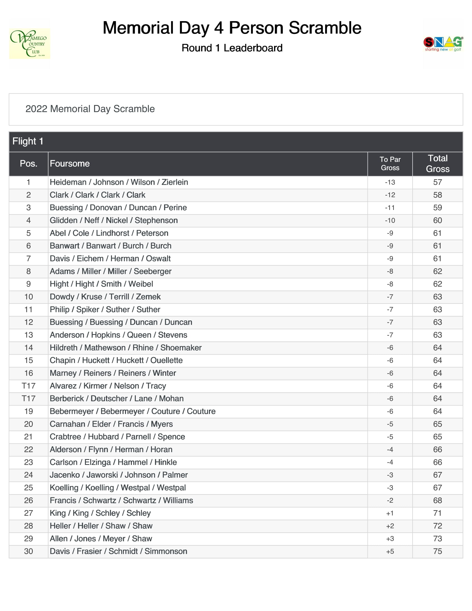
Task: Select the Round 1 Leaderboard subtitle
Action: coord(232,48)
